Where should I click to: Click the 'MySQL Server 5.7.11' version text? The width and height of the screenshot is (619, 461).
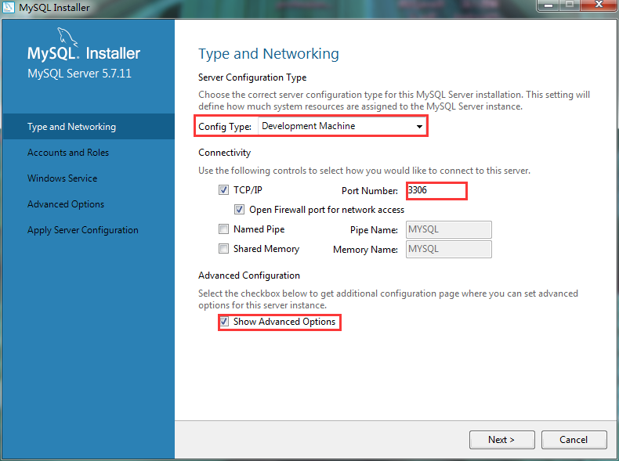click(x=79, y=74)
